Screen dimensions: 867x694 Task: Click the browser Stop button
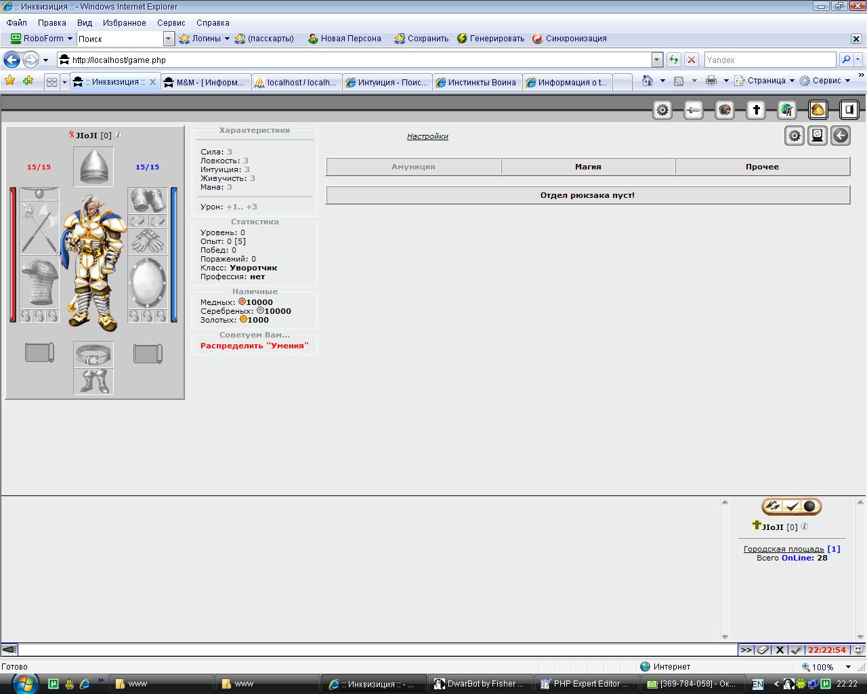tap(692, 60)
